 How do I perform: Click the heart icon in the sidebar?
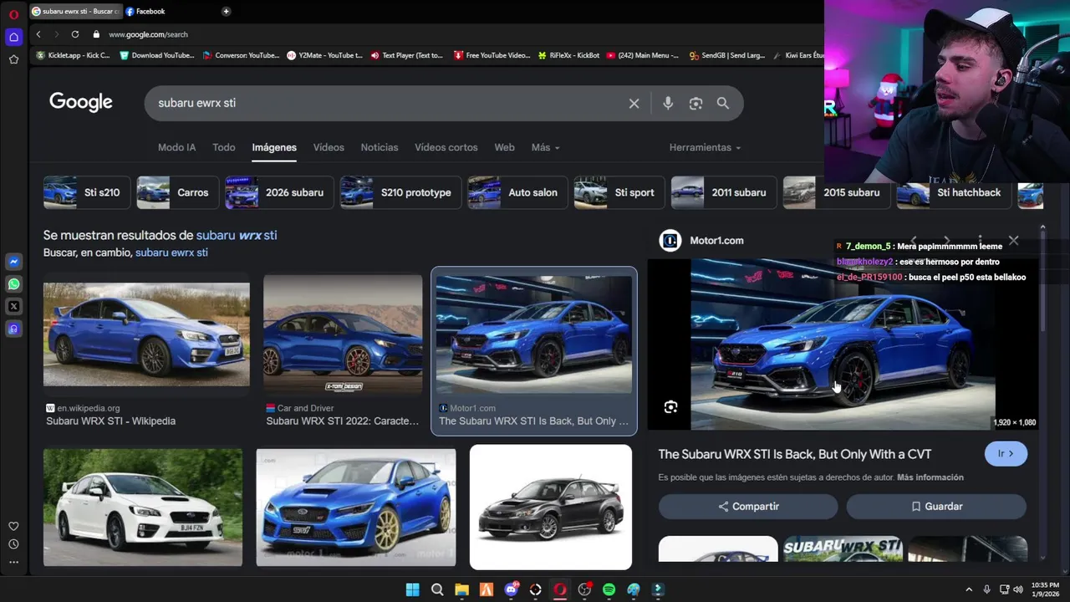pyautogui.click(x=13, y=526)
